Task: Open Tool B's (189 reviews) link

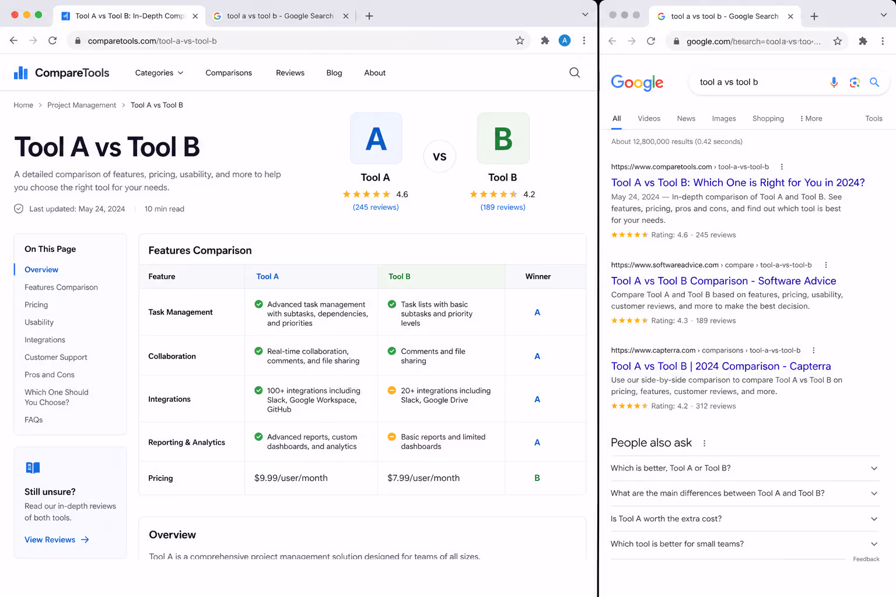Action: [x=503, y=207]
